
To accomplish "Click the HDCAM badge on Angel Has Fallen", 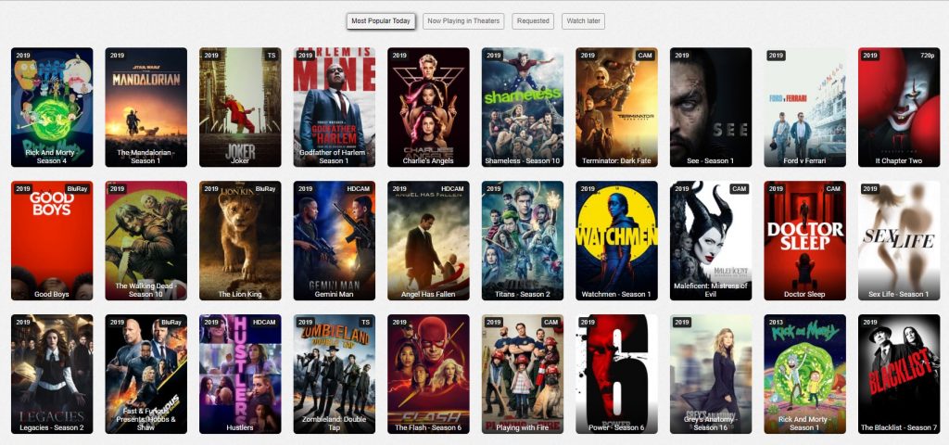I will pos(452,188).
